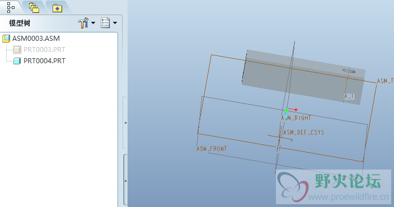The image size is (394, 207).
Task: Select PRT0004.PRT in the model tree
Action: point(44,61)
